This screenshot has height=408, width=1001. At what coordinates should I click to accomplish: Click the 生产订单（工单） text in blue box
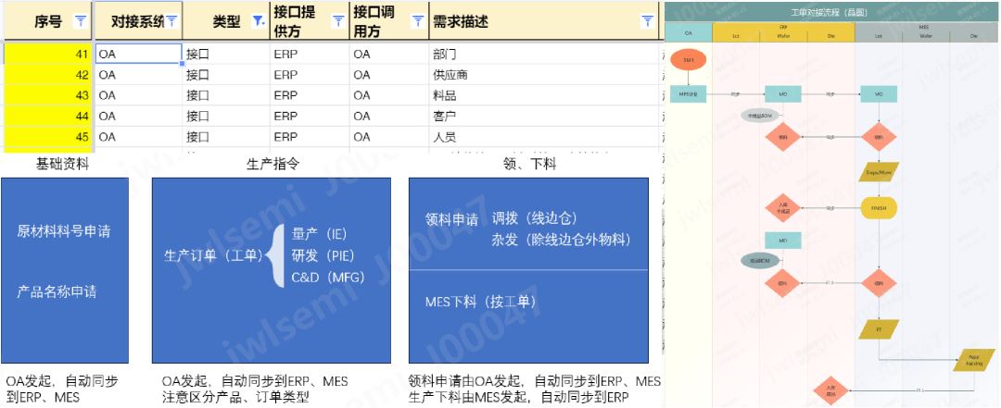point(211,254)
